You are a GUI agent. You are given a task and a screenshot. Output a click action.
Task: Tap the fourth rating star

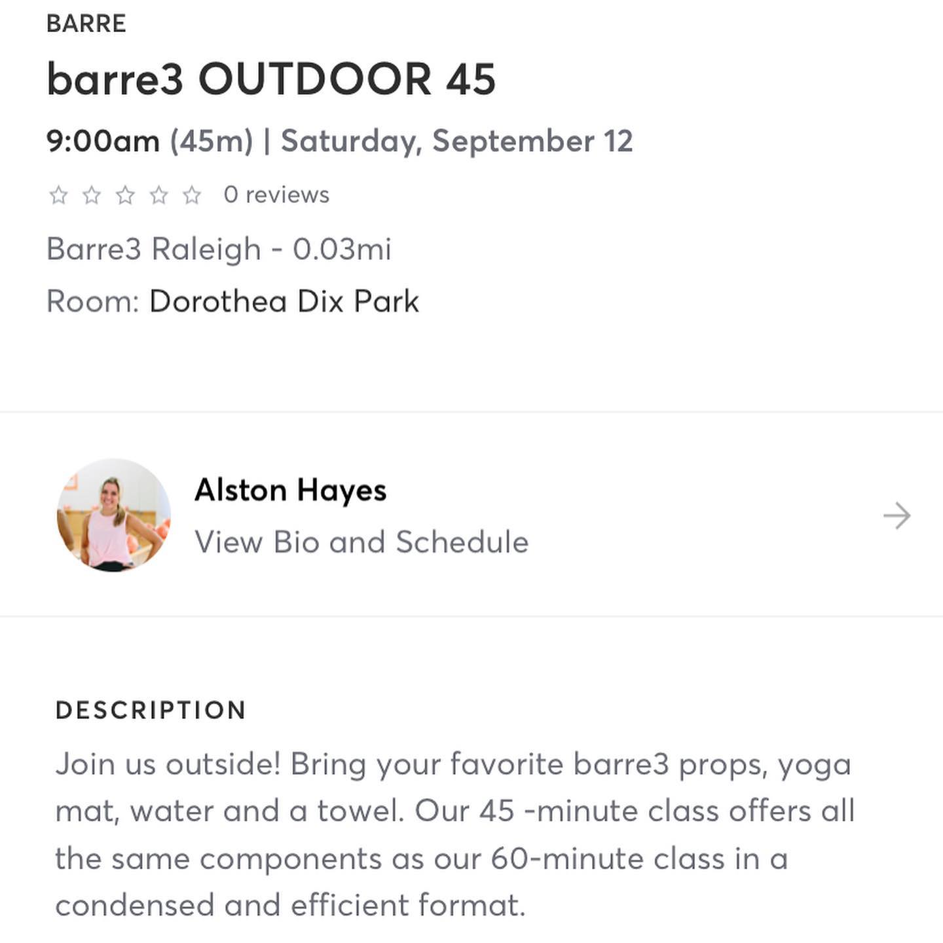pyautogui.click(x=158, y=195)
